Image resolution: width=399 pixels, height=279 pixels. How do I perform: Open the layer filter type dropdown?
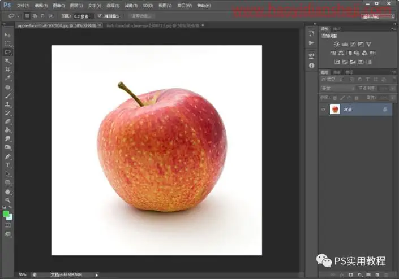point(333,80)
